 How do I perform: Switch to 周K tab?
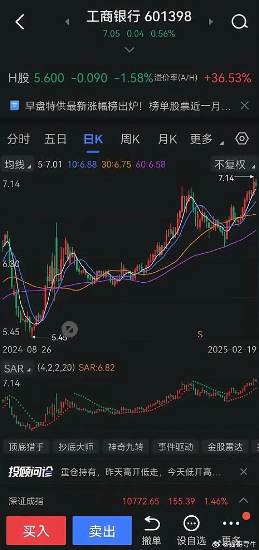[130, 139]
